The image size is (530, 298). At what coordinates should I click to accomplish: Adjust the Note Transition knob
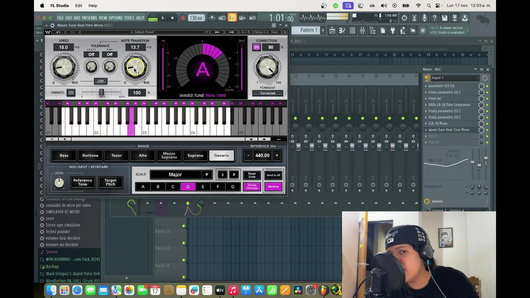click(x=135, y=68)
